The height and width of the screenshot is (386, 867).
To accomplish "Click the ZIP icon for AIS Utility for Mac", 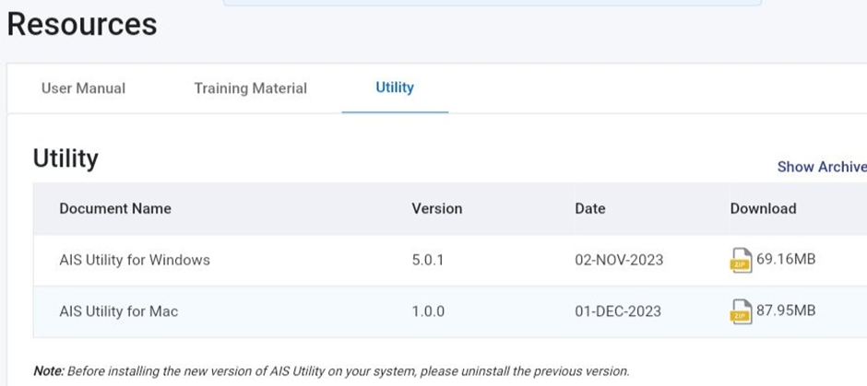I will (741, 311).
